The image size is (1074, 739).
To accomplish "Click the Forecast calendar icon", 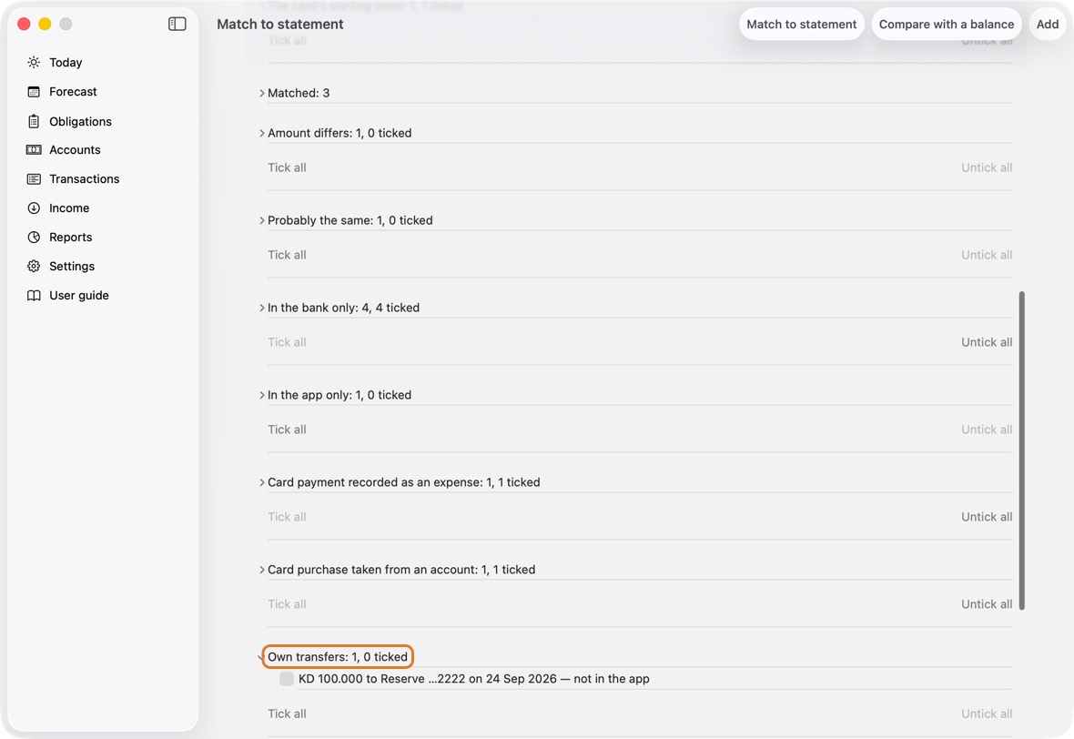I will coord(34,92).
